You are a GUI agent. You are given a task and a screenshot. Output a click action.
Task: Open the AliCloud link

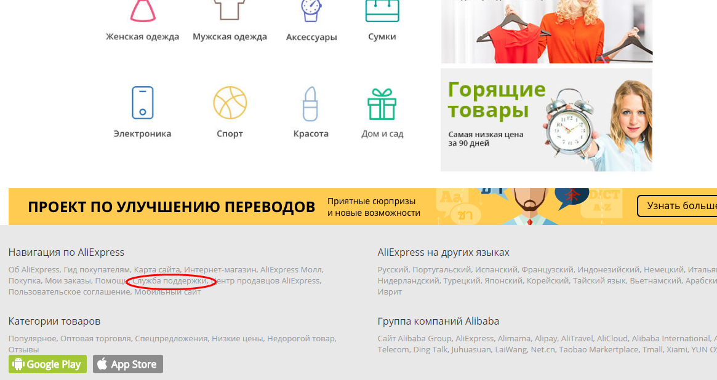pos(612,338)
